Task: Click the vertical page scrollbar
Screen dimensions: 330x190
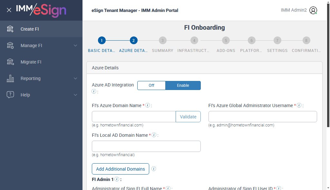Action: [x=328, y=65]
